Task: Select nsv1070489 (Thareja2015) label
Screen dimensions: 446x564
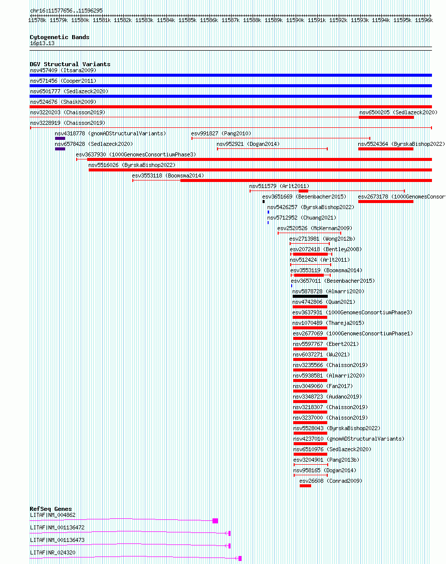Action: 328,323
